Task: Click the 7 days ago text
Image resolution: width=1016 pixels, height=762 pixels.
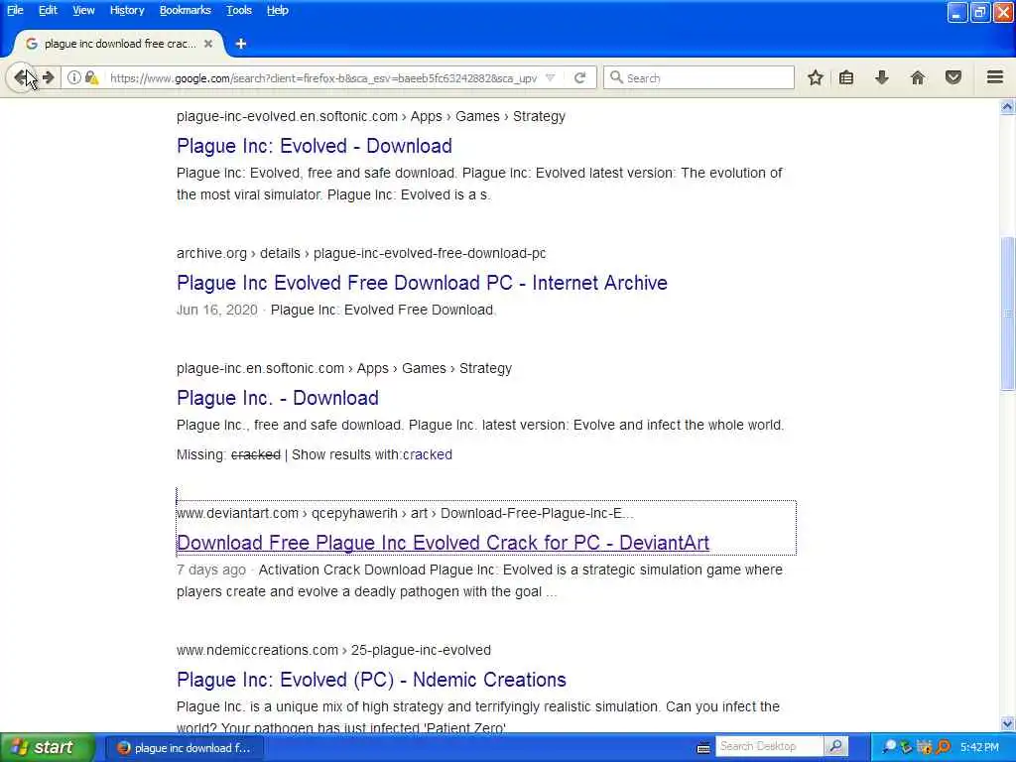Action: point(211,570)
